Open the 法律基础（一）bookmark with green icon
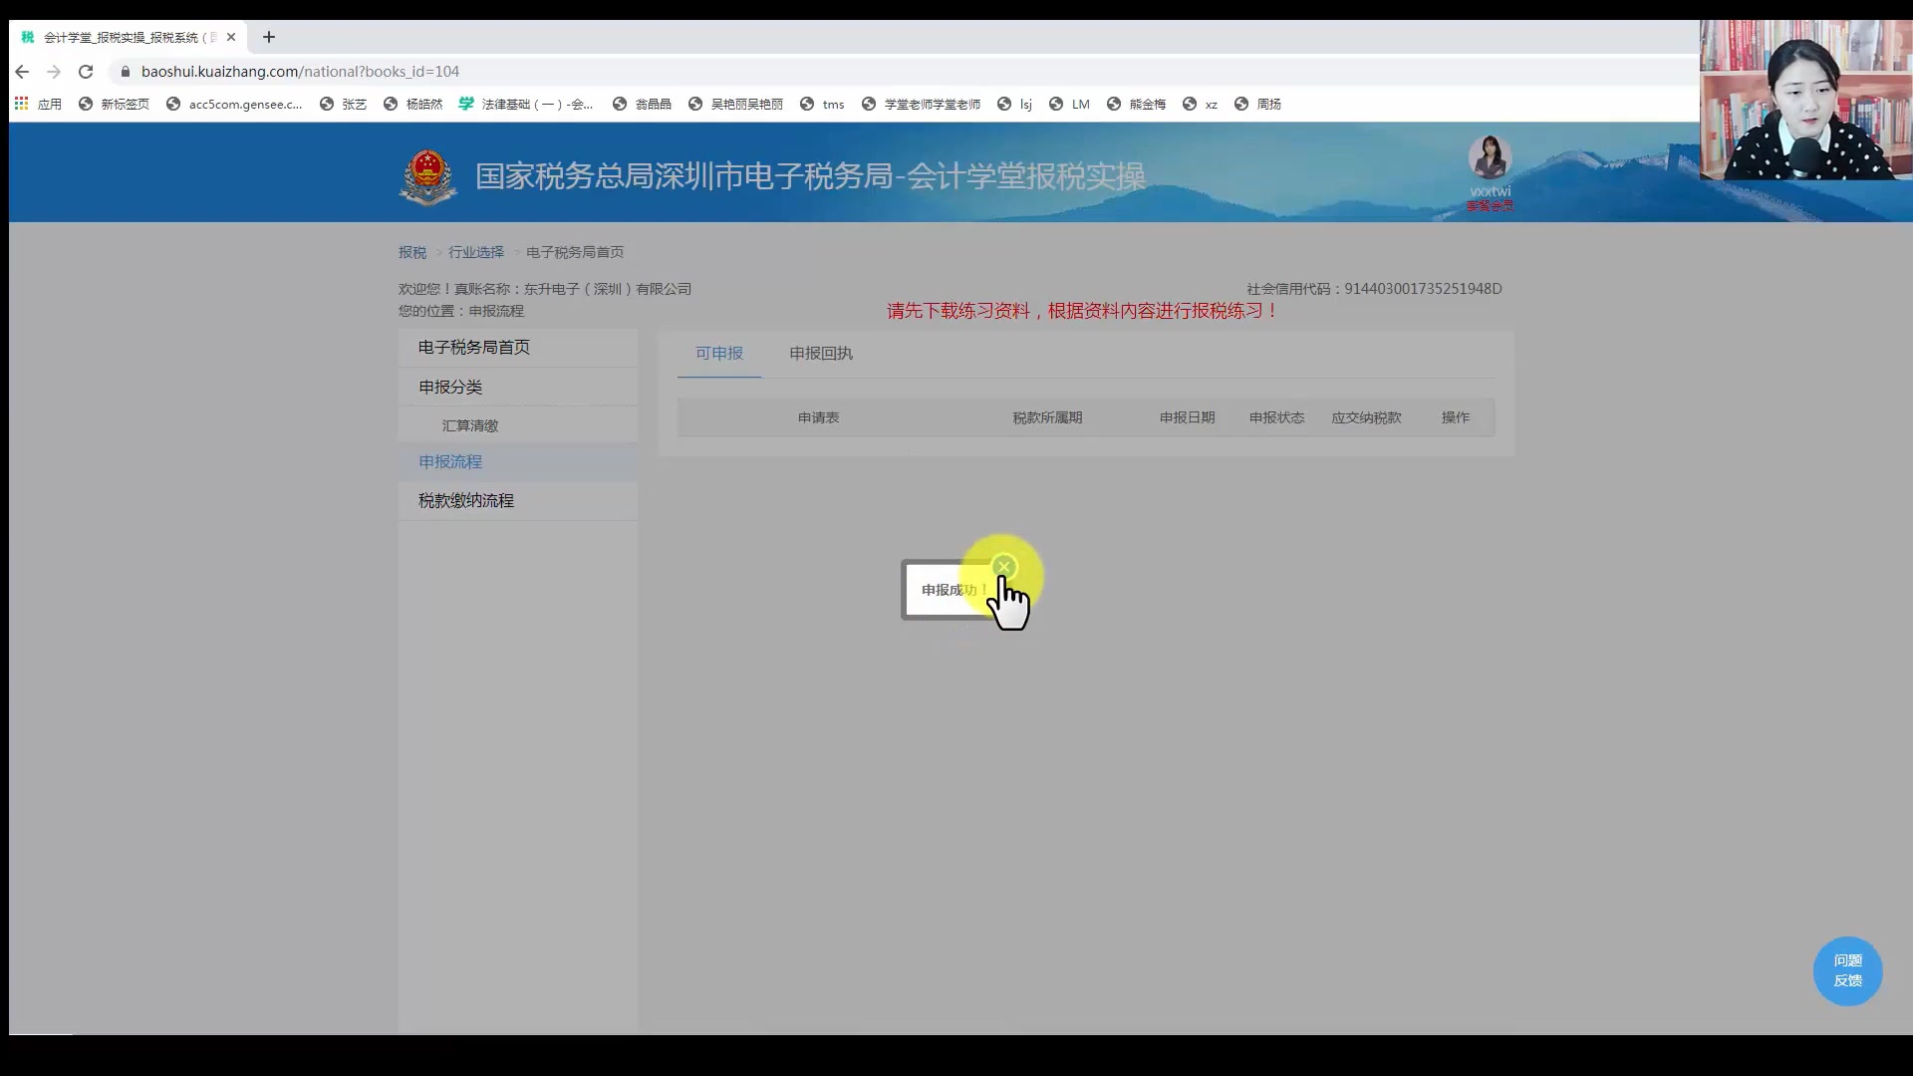This screenshot has width=1913, height=1076. [x=466, y=104]
